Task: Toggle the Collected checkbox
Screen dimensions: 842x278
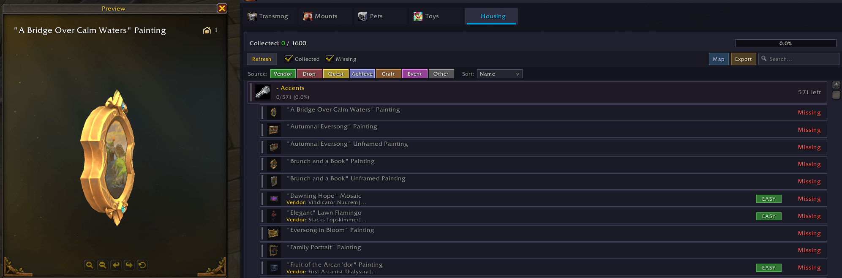Action: tap(289, 59)
